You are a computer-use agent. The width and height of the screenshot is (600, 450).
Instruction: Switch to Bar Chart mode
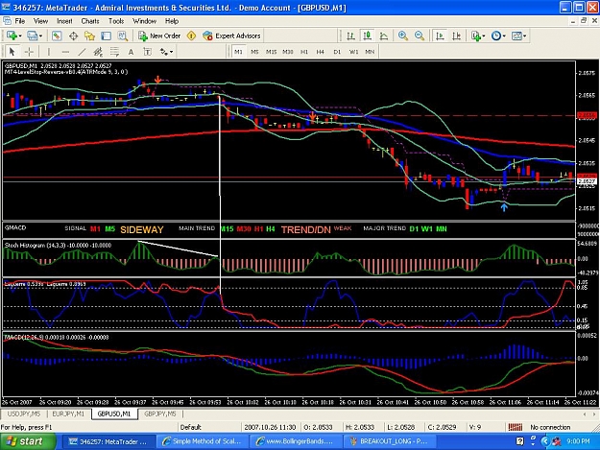[350, 36]
